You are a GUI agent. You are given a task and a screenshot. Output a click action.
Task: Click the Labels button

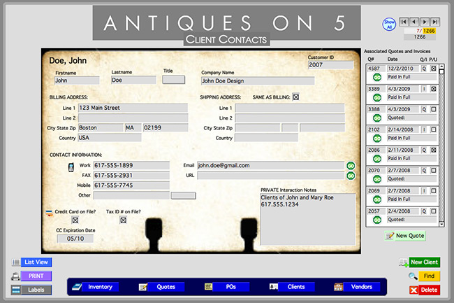coord(36,290)
